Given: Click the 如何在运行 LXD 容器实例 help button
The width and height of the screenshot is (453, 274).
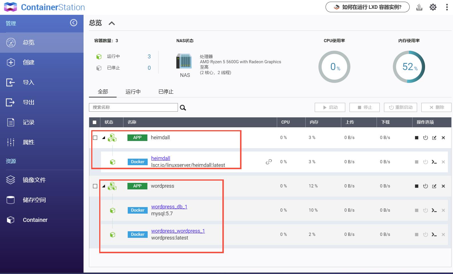Looking at the screenshot, I should 367,7.
